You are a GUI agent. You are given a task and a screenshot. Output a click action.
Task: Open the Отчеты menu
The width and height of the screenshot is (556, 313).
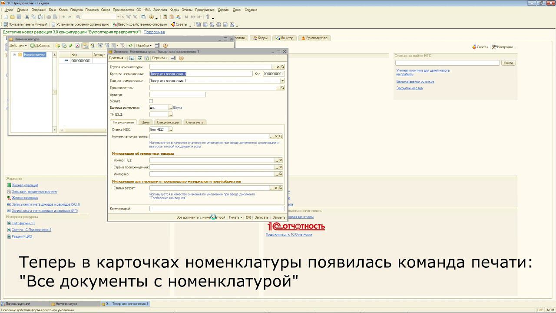click(x=187, y=10)
